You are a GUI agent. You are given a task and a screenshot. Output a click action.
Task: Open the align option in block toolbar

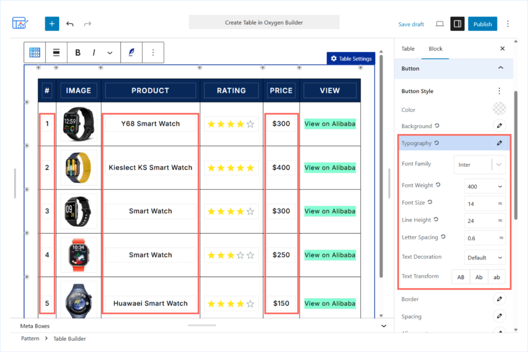coord(56,52)
